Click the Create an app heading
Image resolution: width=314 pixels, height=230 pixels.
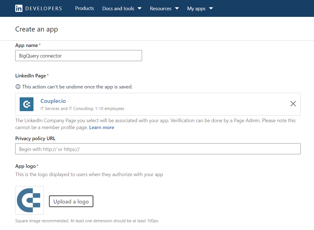tap(37, 29)
